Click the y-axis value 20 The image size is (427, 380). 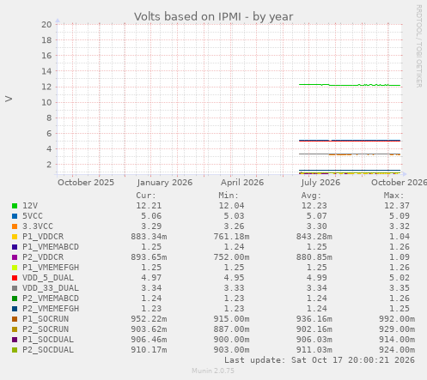(x=46, y=25)
